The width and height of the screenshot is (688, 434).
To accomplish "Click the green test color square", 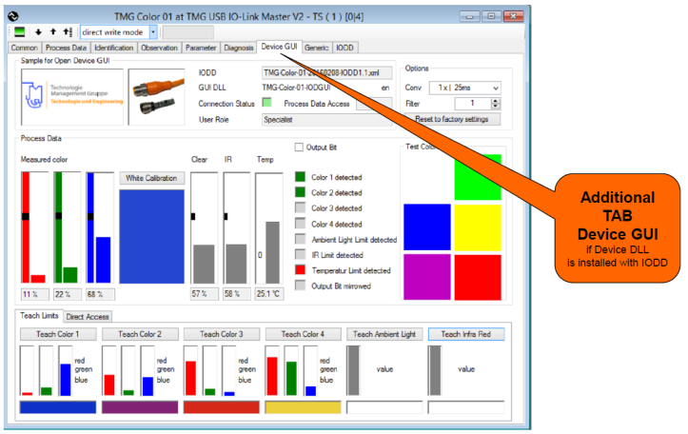I will click(x=478, y=177).
